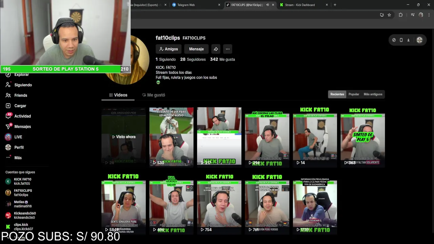
Task: Open the video with 217 views
Action: 219,137
